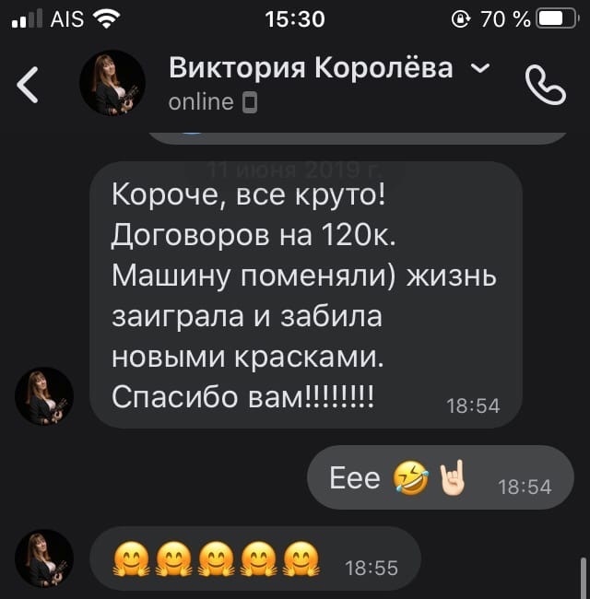Tap the mobile device icon beside online
This screenshot has width=590, height=599.
(251, 103)
